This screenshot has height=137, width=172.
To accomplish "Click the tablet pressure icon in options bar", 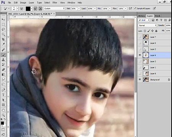I will point(154,8).
